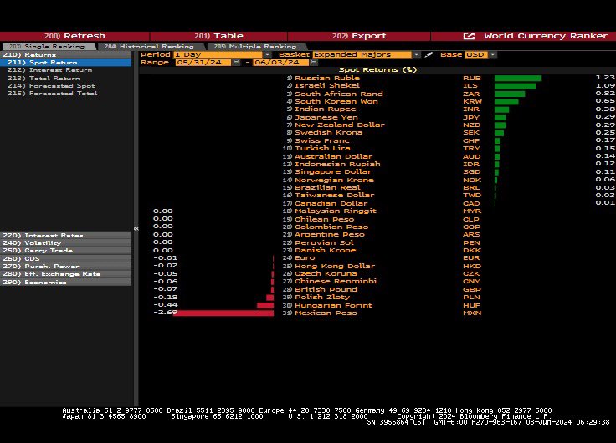Expand the CDS section
Image resolution: width=616 pixels, height=443 pixels.
point(65,258)
